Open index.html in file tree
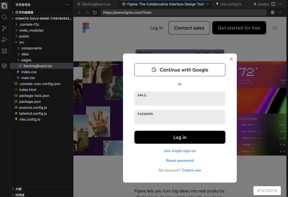The height and width of the screenshot is (197, 288). [42, 90]
